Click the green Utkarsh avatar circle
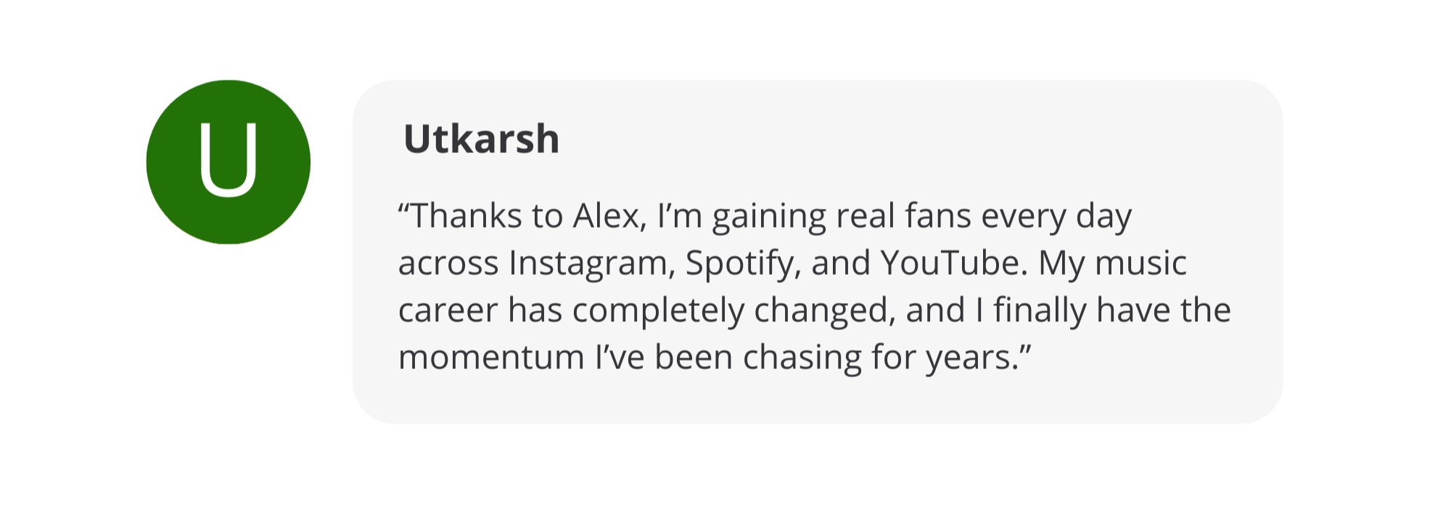The image size is (1451, 525). 174,210
